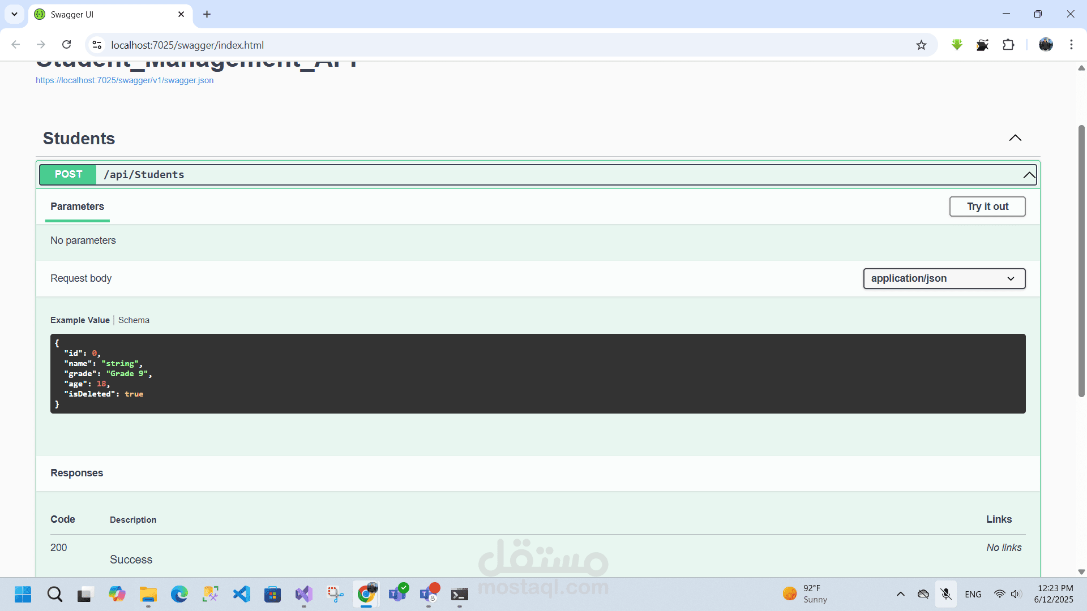
Task: Open Copilot from the taskbar
Action: (117, 594)
